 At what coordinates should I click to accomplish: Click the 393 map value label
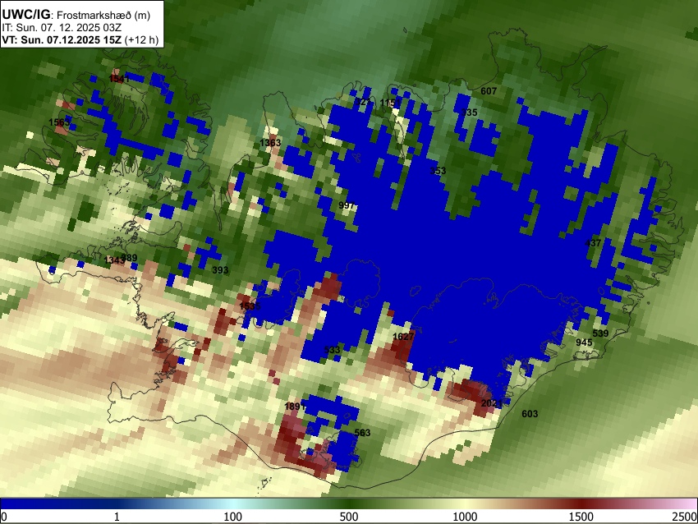pos(220,269)
